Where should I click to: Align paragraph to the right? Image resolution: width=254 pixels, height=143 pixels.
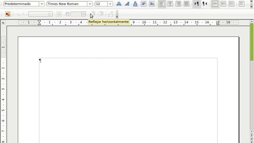[178, 4]
